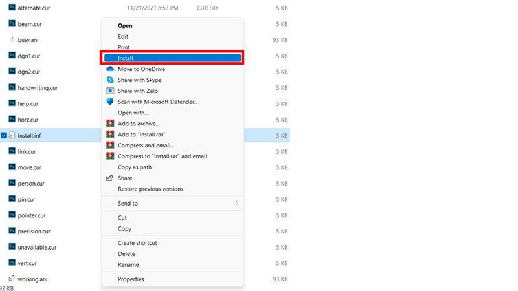Click the precision.cur file icon
The width and height of the screenshot is (518, 291).
pos(12,231)
